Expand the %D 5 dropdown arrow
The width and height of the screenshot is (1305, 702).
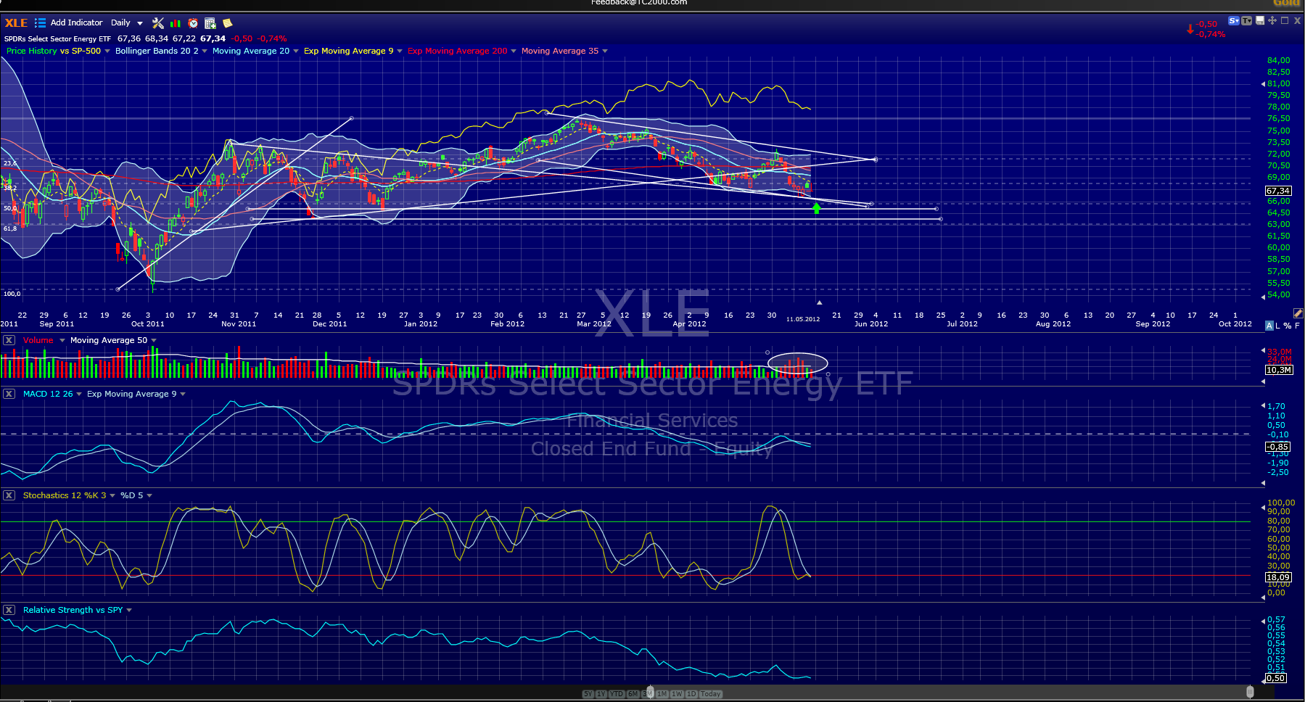149,495
